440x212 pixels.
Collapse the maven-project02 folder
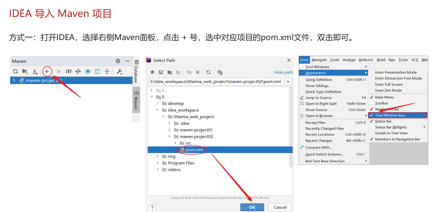[x=169, y=136]
